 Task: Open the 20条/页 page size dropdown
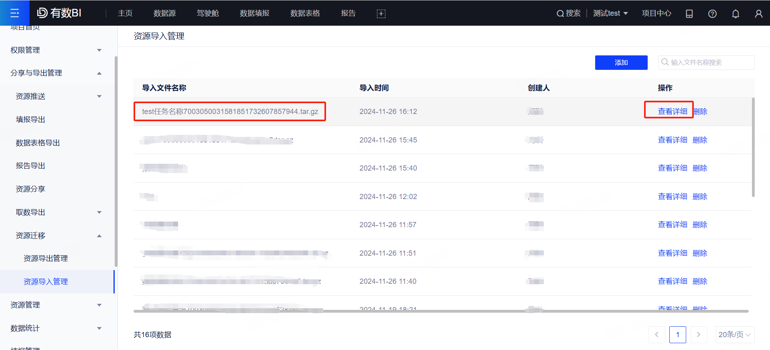click(735, 335)
